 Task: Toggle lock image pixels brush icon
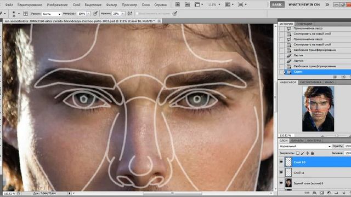point(303,153)
